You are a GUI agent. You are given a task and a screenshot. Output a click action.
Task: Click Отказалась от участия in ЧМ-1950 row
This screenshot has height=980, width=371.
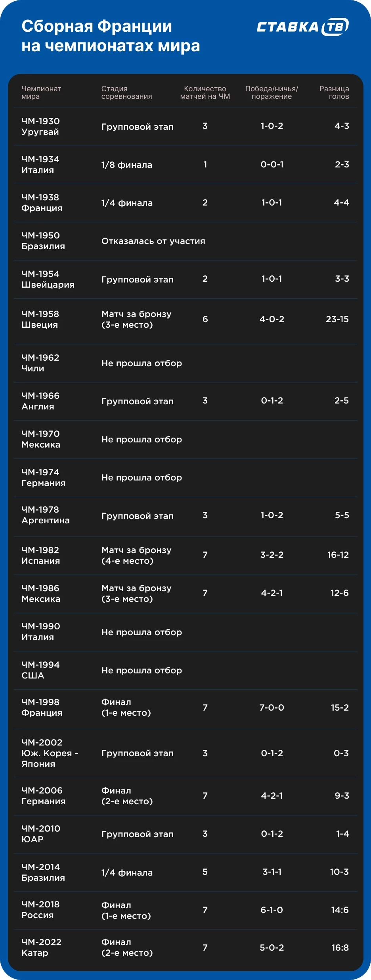click(x=153, y=241)
